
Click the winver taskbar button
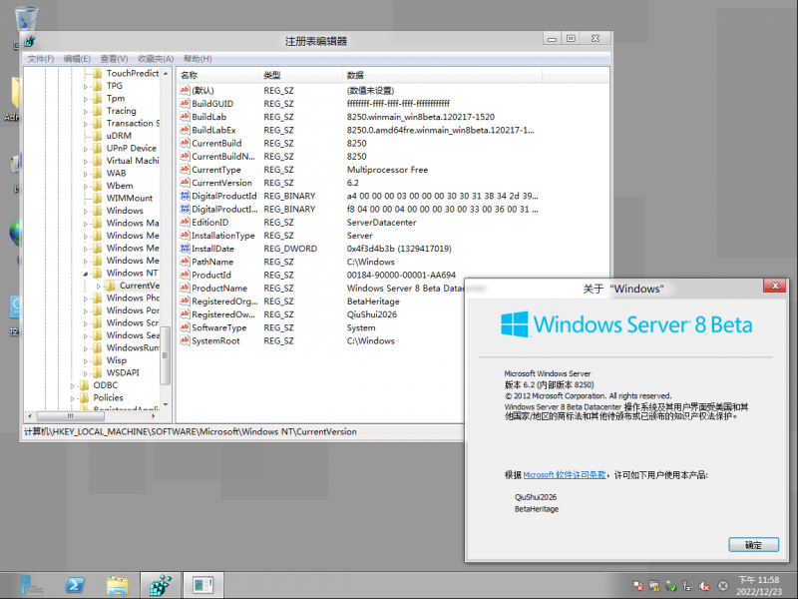click(203, 585)
